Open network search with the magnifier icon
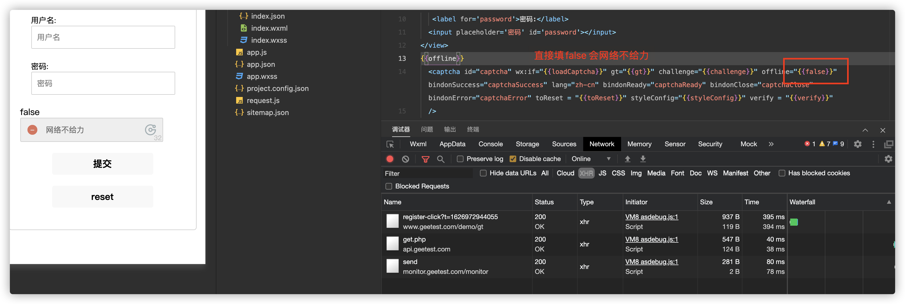Viewport: 905px width, 304px height. tap(440, 159)
